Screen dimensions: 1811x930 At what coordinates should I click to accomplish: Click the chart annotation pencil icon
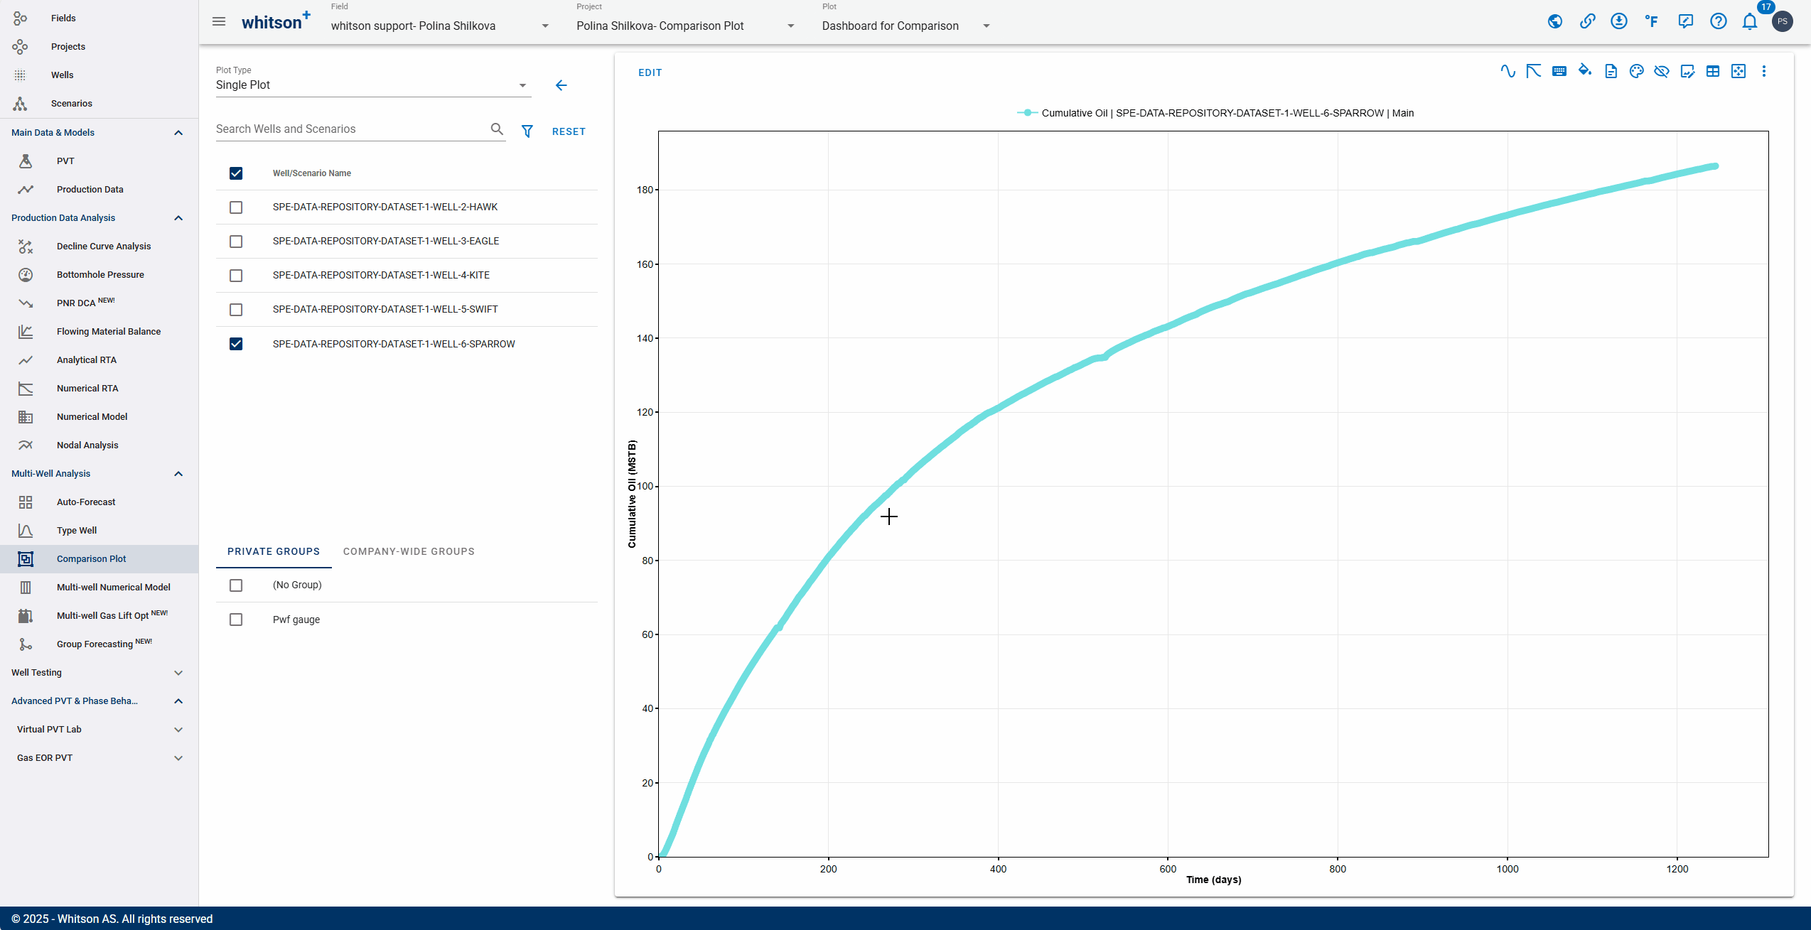pos(1687,71)
